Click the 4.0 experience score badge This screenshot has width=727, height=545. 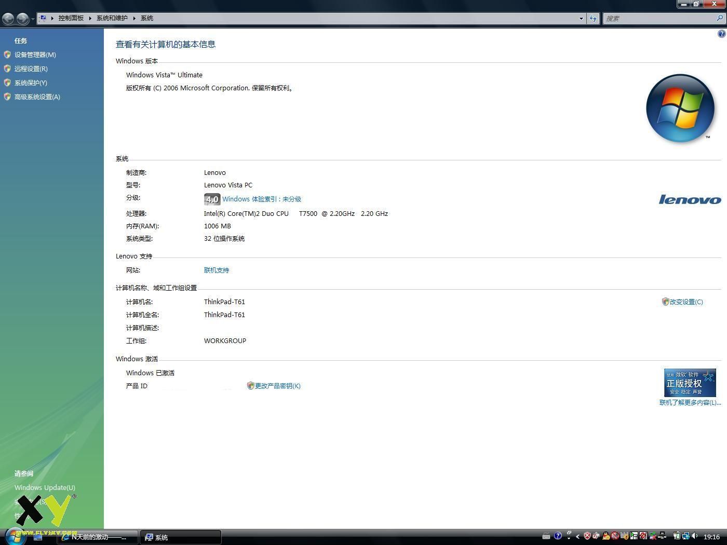coord(212,199)
